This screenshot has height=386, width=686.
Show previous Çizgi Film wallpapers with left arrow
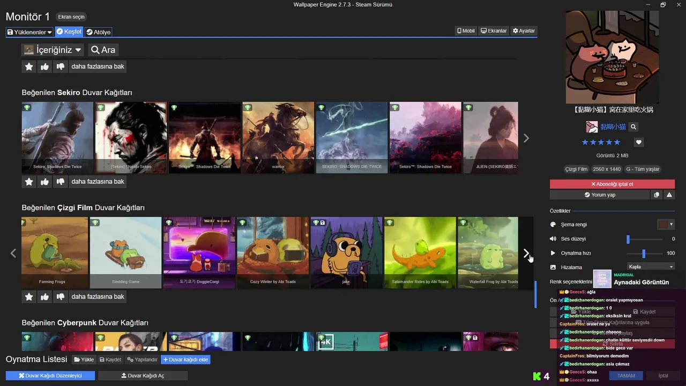click(13, 253)
